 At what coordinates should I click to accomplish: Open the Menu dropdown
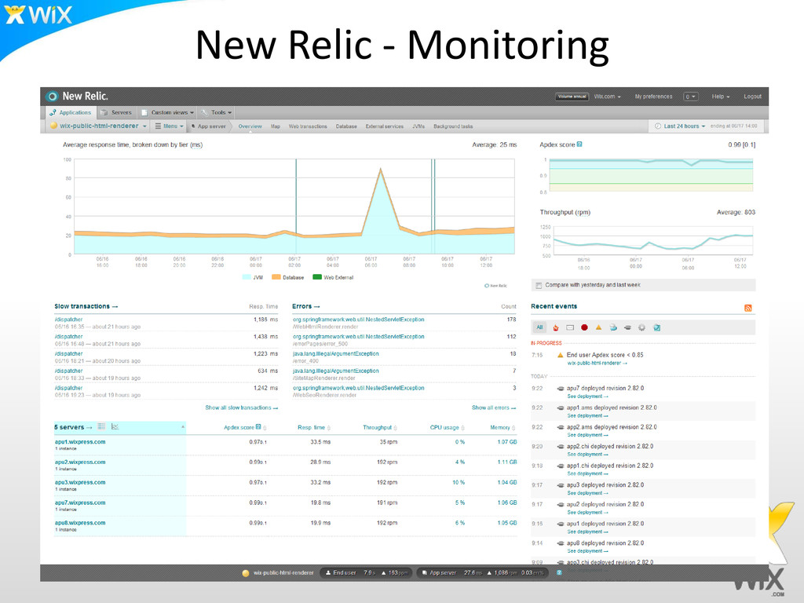(170, 126)
